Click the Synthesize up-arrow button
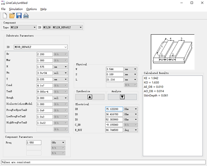 tap(90, 97)
